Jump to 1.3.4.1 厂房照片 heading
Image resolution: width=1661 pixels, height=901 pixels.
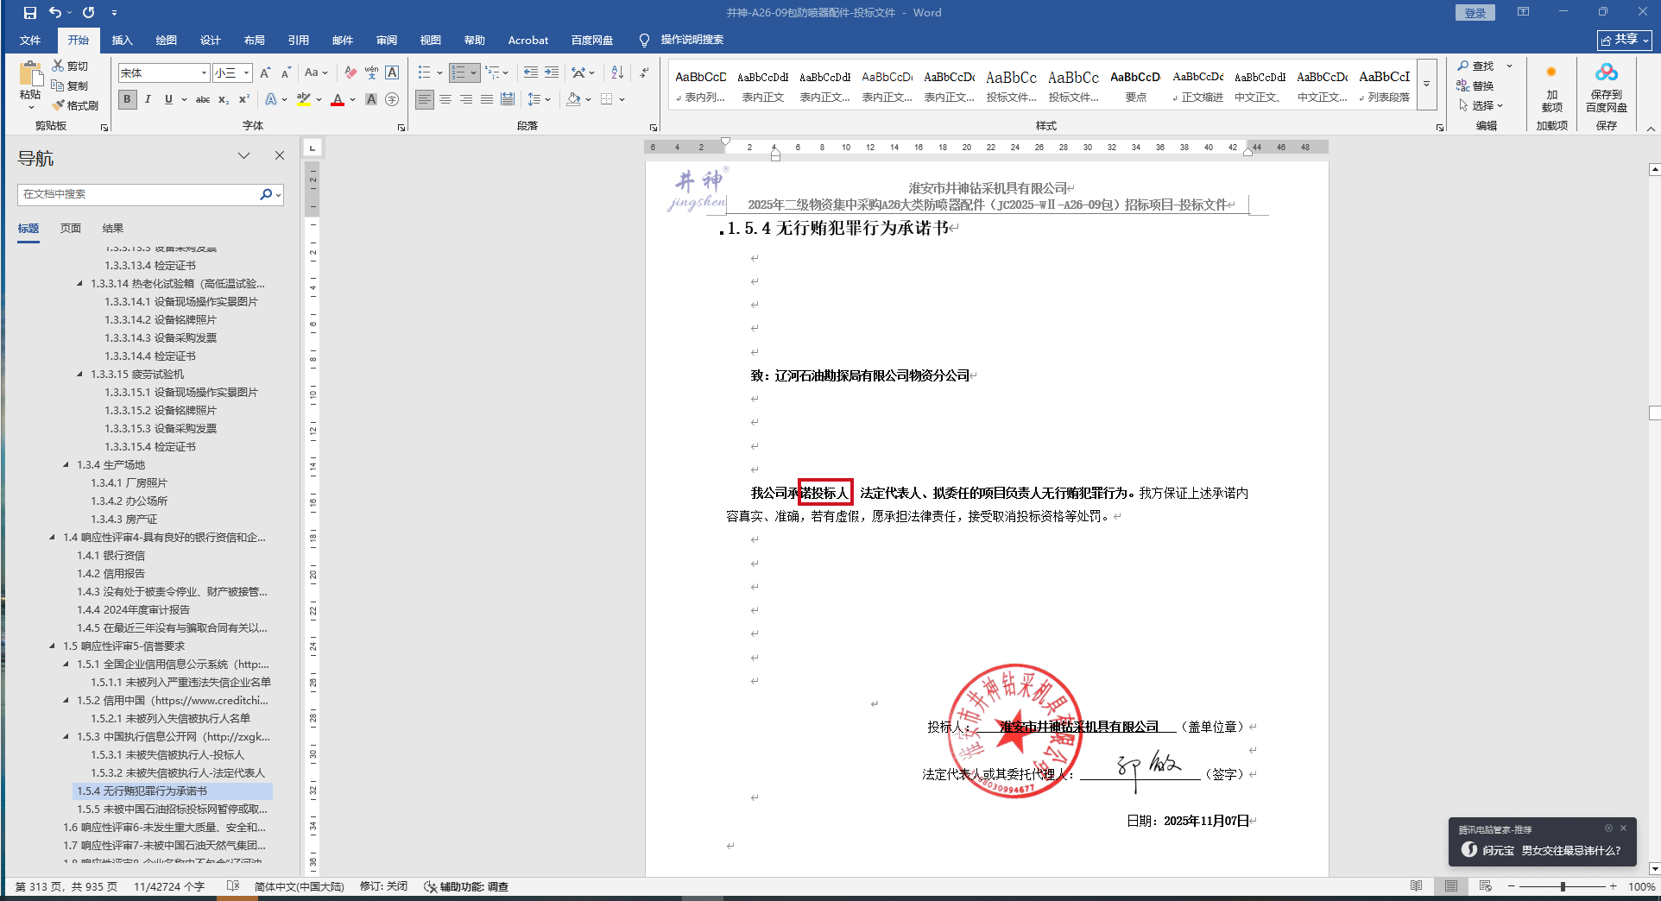click(129, 483)
